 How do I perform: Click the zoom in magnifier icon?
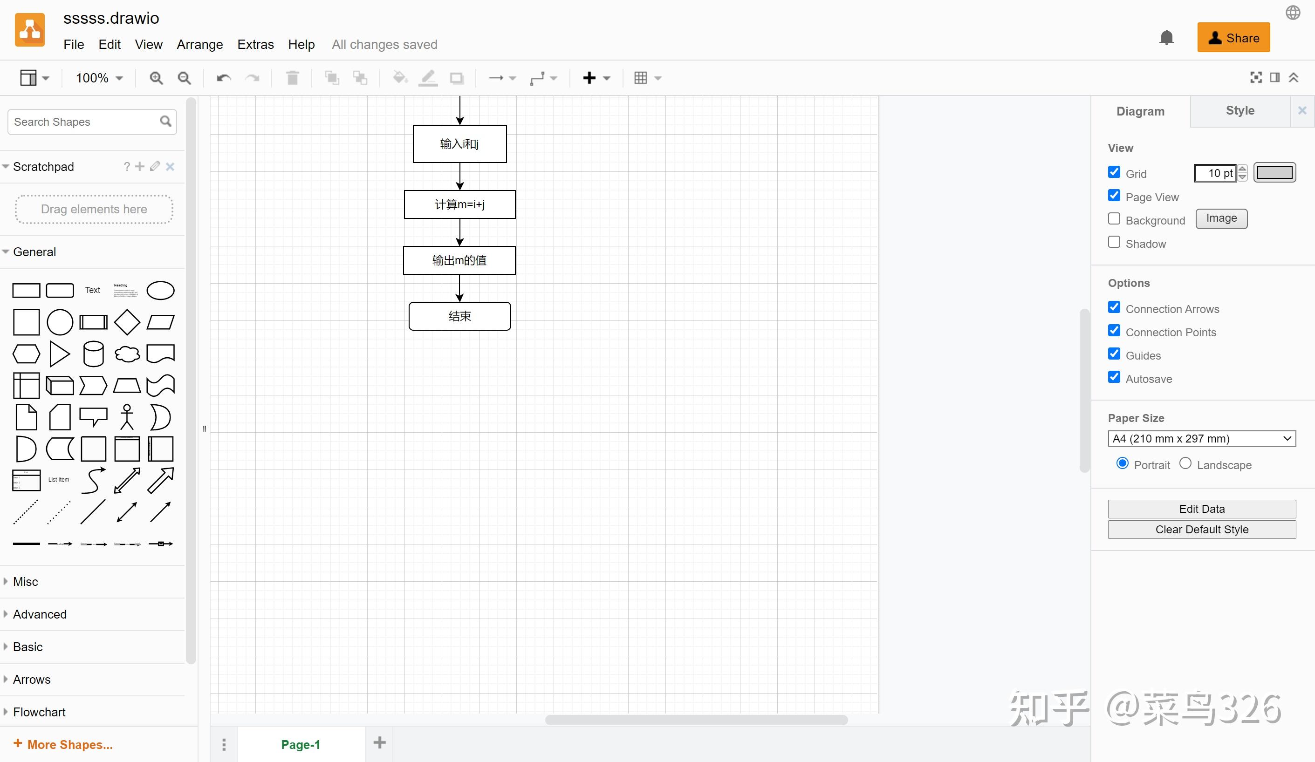coord(156,78)
